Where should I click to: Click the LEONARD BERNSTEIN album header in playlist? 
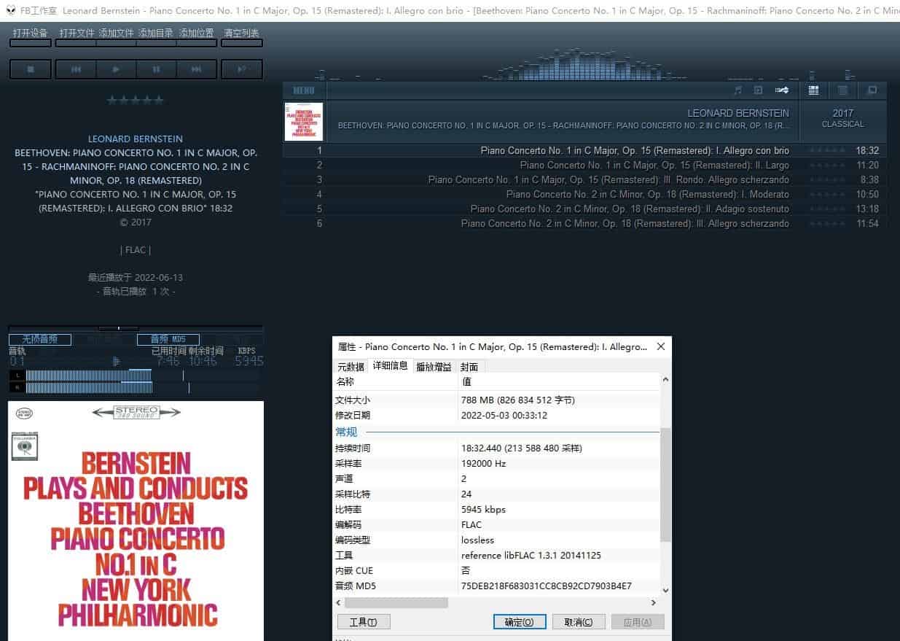pos(563,120)
